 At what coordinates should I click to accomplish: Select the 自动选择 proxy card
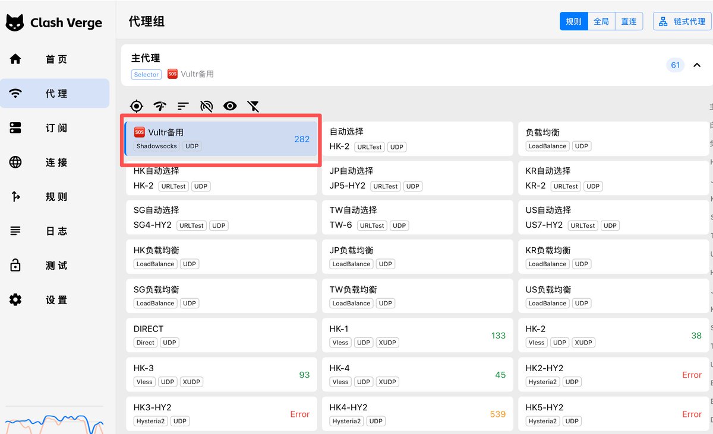point(418,139)
